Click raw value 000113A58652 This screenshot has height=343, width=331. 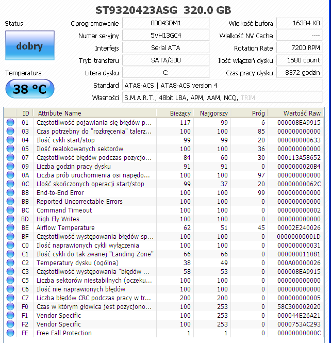(x=299, y=157)
